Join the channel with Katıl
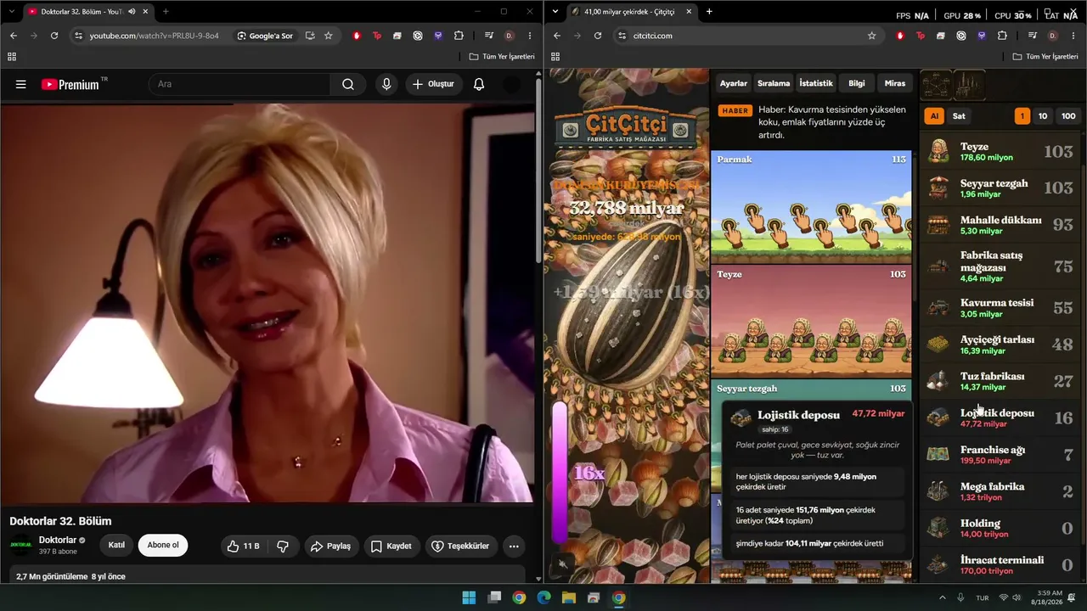Viewport: 1087px width, 611px height. pos(116,545)
